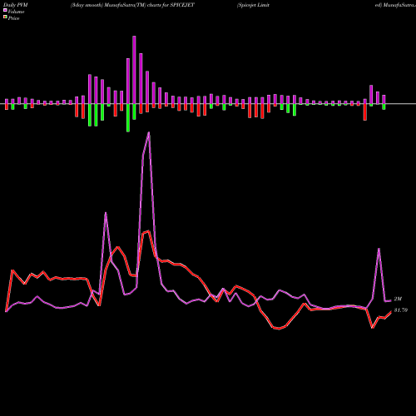
Task: Click the 'Volume' legend label
Action: tap(16, 12)
